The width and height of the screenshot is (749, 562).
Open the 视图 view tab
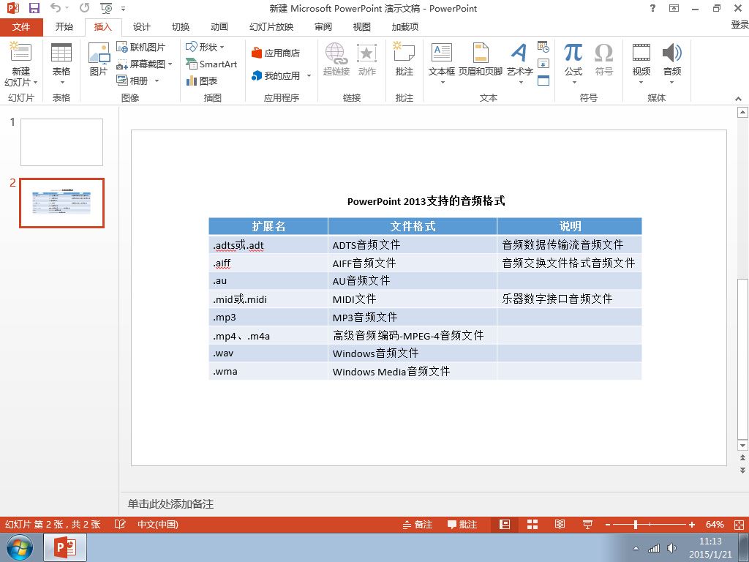[x=361, y=27]
